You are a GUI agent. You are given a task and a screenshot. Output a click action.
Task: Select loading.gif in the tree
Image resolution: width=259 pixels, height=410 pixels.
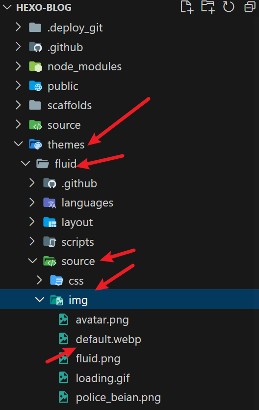point(103,378)
